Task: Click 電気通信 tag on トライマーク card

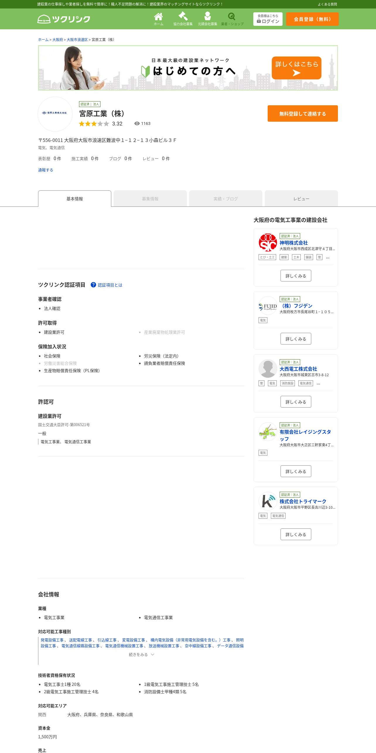Action: [x=278, y=516]
